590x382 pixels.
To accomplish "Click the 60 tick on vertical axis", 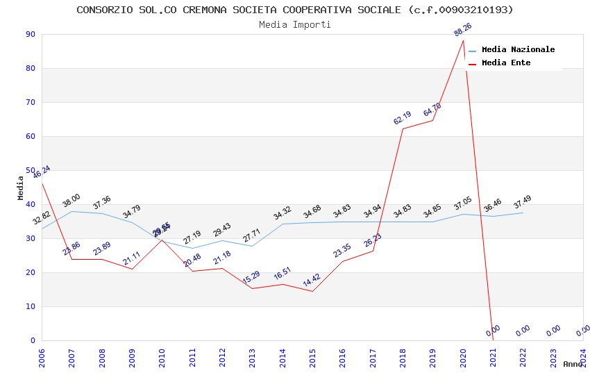I will click(31, 136).
